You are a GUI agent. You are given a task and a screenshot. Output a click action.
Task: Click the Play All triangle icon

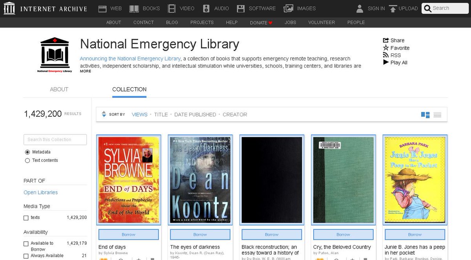click(x=386, y=62)
